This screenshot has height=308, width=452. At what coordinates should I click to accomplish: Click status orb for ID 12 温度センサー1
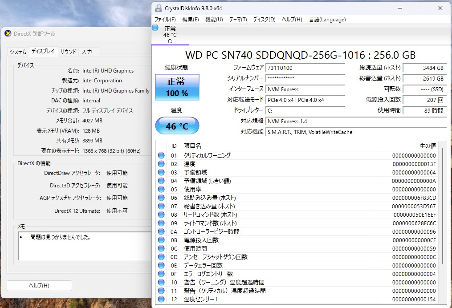161,299
